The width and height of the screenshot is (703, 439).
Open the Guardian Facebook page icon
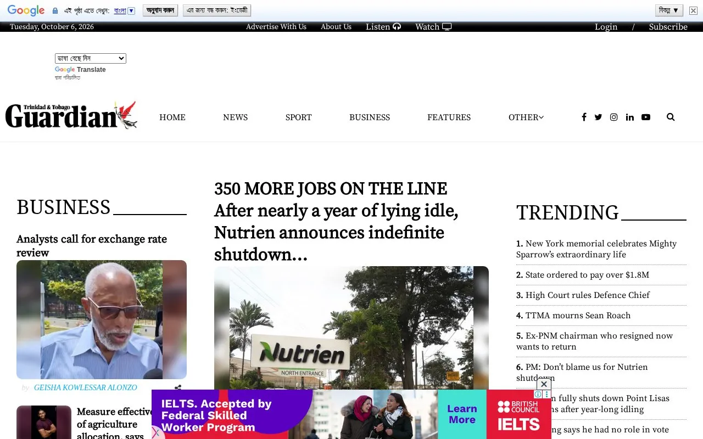coord(584,117)
